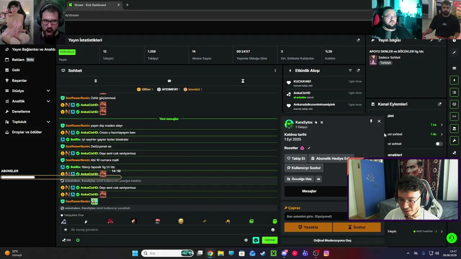Select the laughing crying emote in chat
Image resolution: width=461 pixels, height=259 pixels.
pos(181,221)
